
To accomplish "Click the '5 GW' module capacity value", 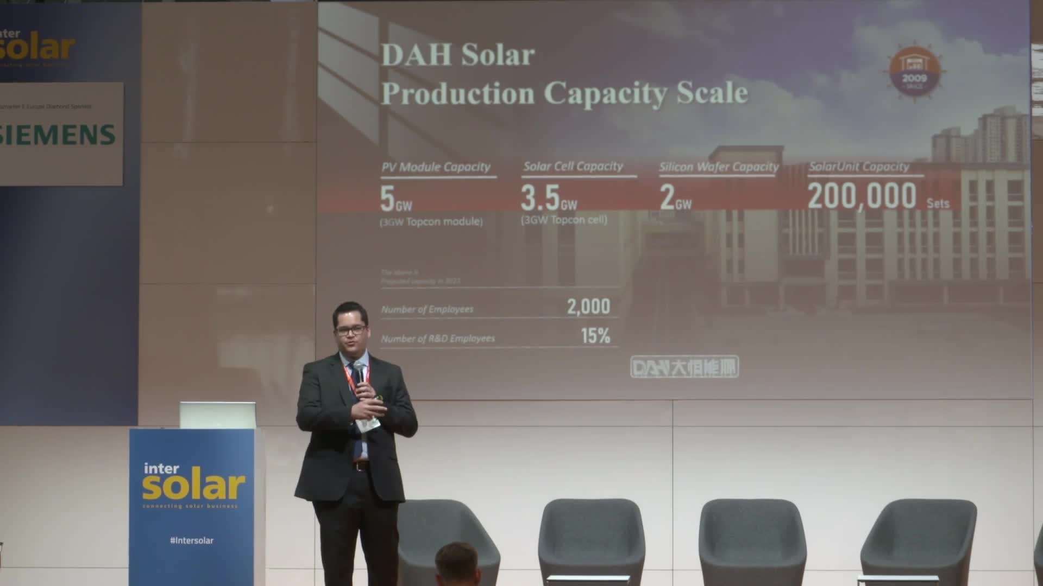I will pyautogui.click(x=396, y=199).
